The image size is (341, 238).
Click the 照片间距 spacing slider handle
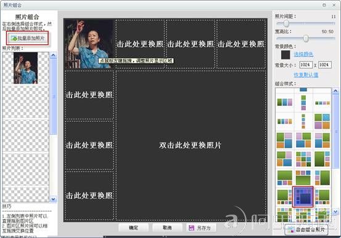point(286,23)
